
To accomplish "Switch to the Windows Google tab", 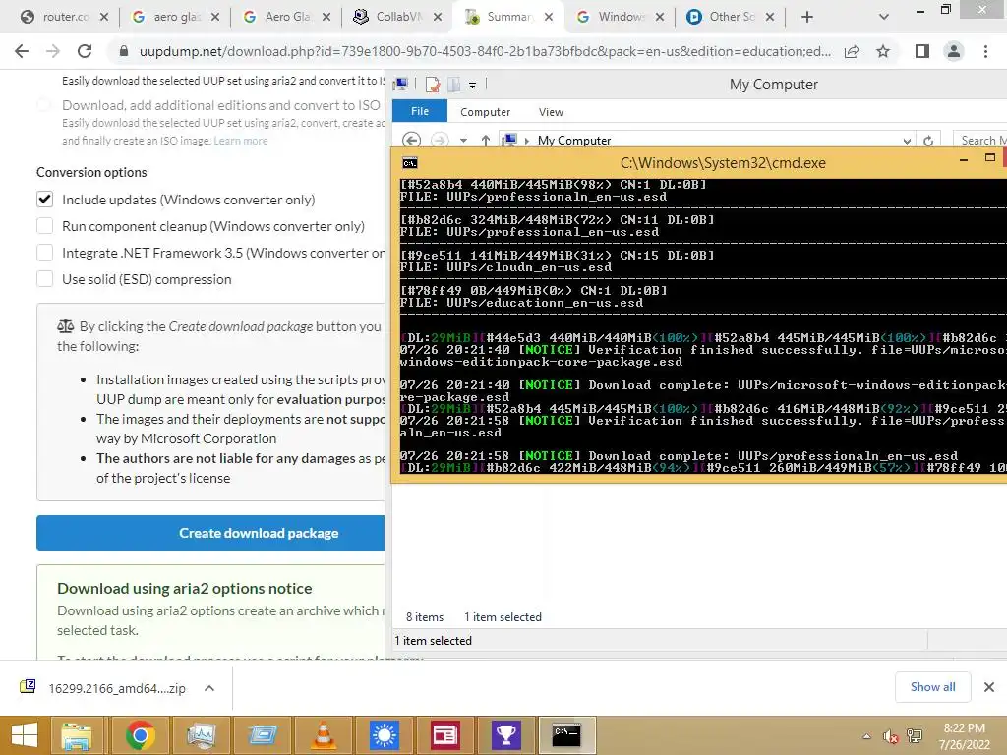I will (621, 18).
